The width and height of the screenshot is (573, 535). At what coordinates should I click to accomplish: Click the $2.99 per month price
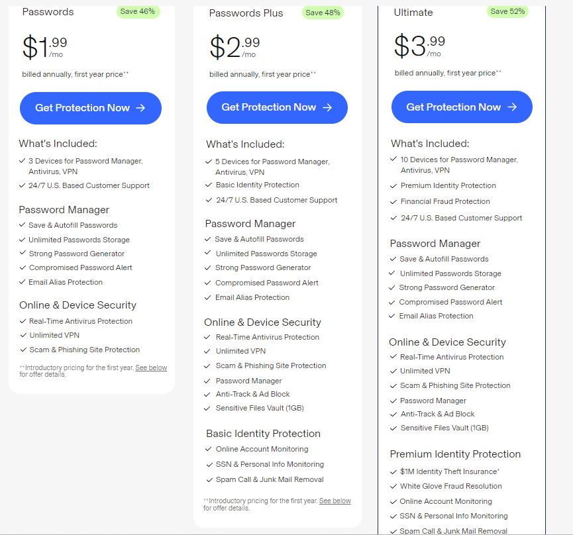tap(234, 47)
